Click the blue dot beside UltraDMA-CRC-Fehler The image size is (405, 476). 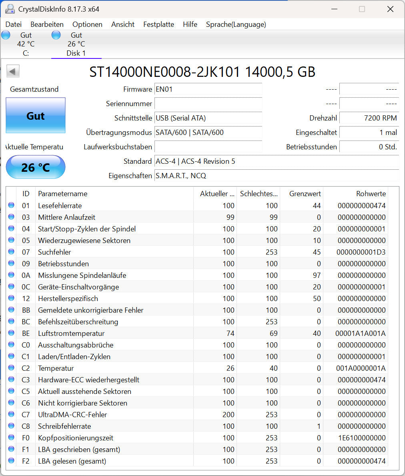(12, 414)
